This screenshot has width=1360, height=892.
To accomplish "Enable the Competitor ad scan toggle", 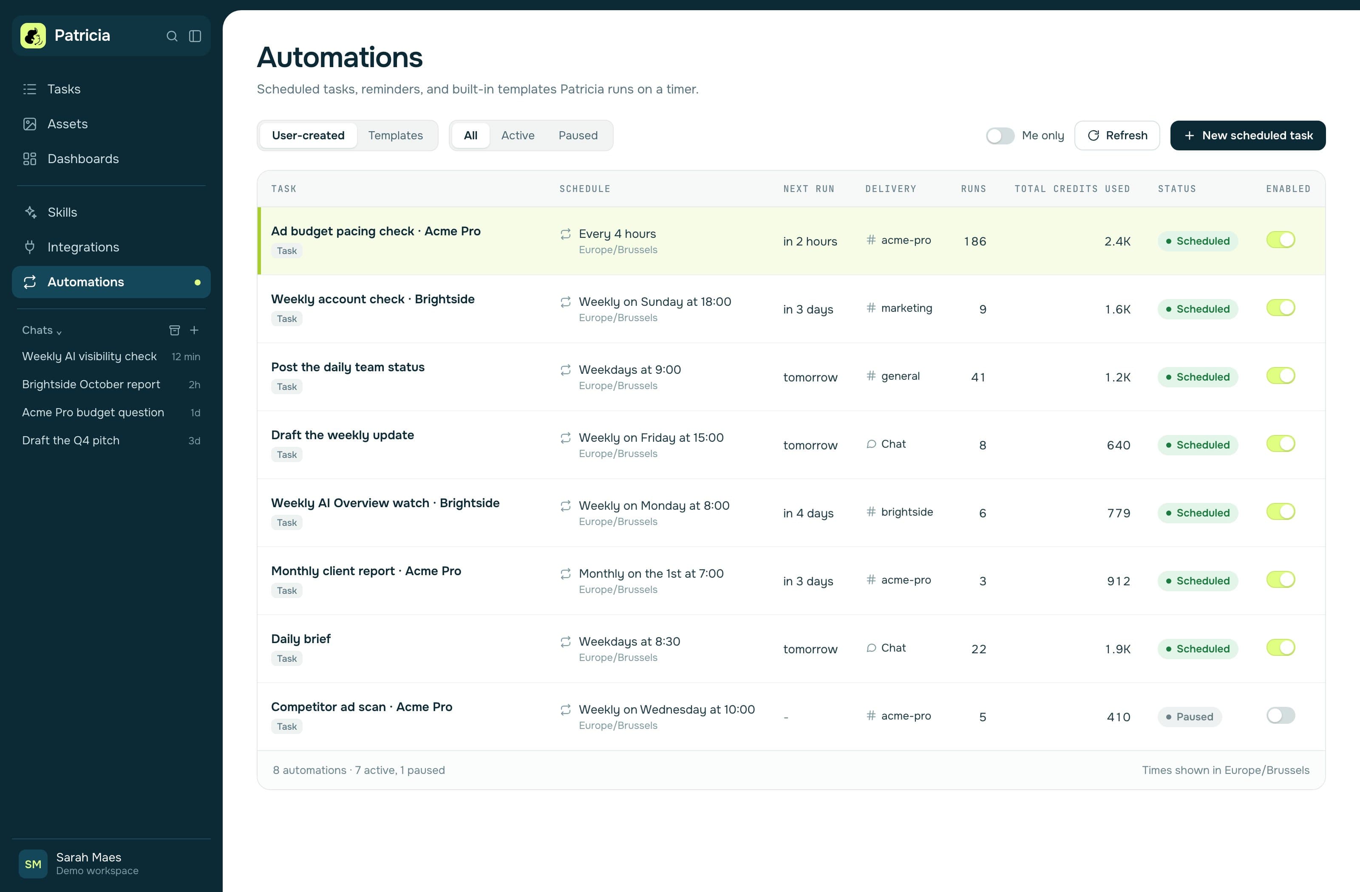I will tap(1280, 716).
